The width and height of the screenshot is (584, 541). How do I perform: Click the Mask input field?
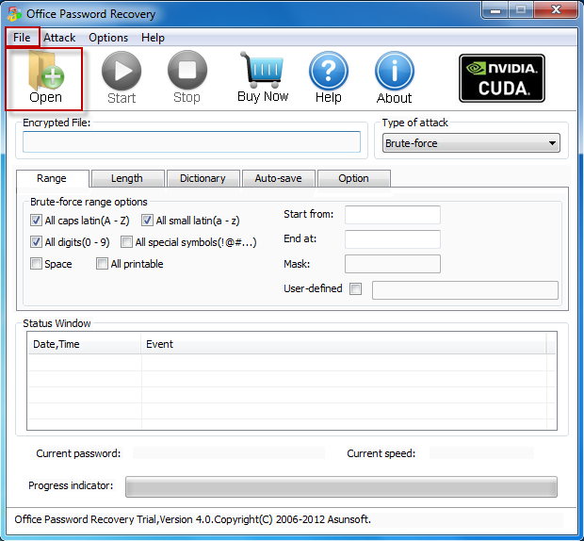pos(393,264)
